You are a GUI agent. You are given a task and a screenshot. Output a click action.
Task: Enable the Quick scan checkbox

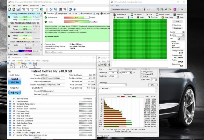tap(172, 25)
